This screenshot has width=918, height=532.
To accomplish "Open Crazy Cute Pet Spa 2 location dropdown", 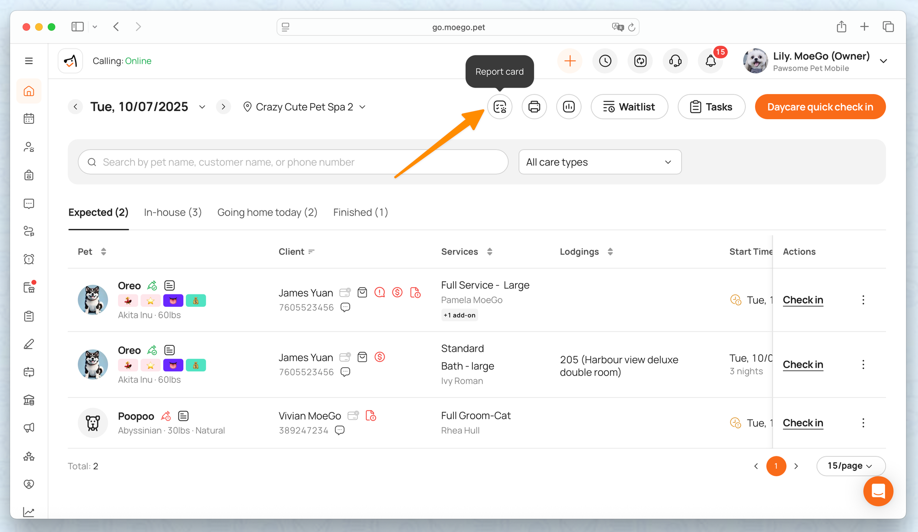I will (304, 107).
